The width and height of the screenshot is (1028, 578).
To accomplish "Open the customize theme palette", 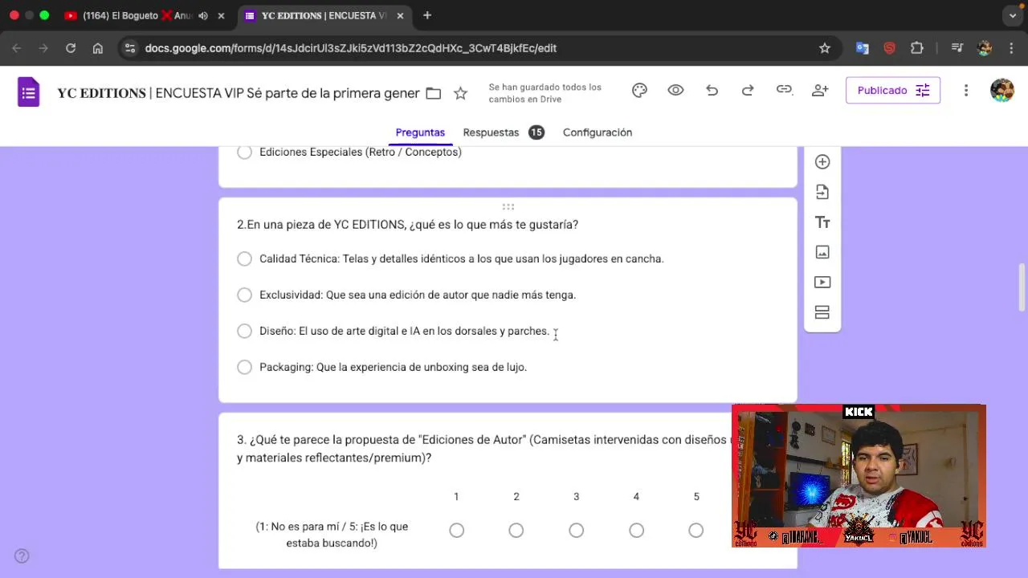I will point(639,91).
